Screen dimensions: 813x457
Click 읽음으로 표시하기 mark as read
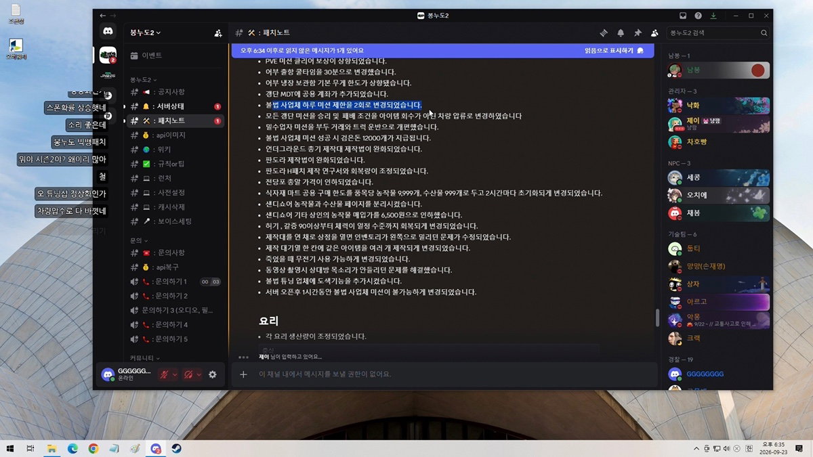coord(614,50)
